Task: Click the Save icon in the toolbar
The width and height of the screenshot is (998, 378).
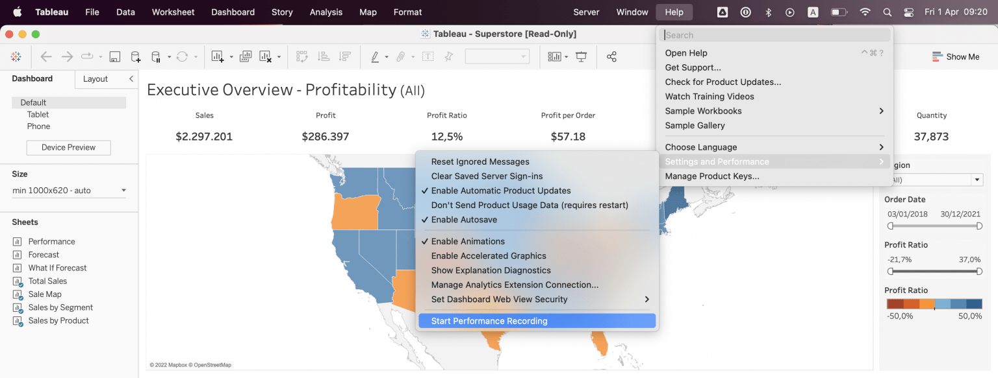Action: pyautogui.click(x=114, y=56)
